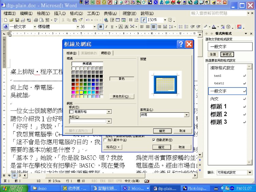This screenshot has width=256, height=192.
Task: Select the 網底 tab
Action: [106, 53]
